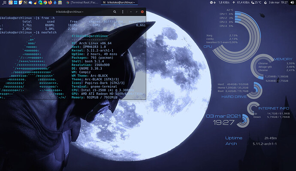Viewport: 296px width, 171px height.
Task: Open the clock showing 3 de mar 19:27
Action: point(278,3)
